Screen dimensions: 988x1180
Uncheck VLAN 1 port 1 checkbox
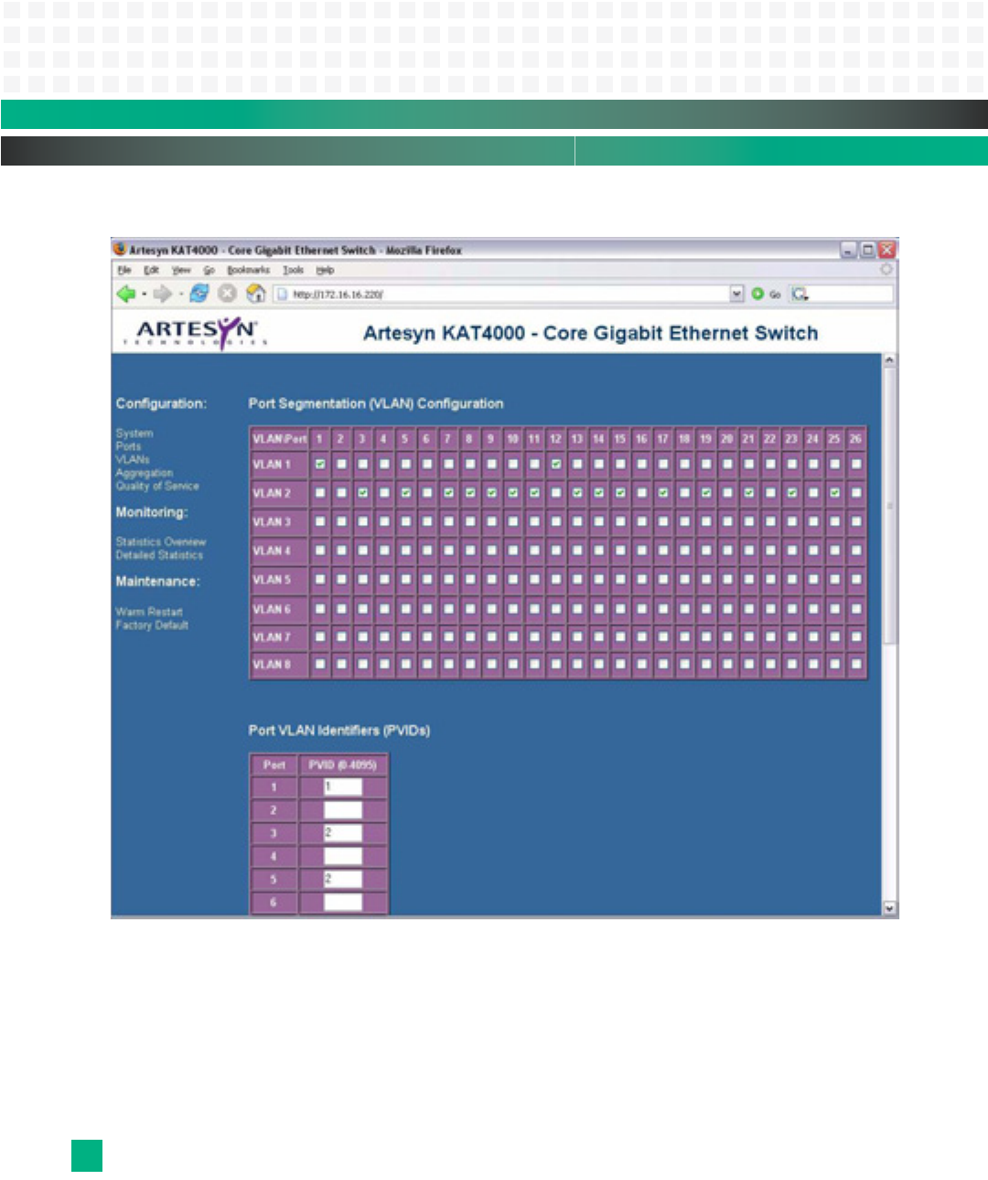point(320,465)
